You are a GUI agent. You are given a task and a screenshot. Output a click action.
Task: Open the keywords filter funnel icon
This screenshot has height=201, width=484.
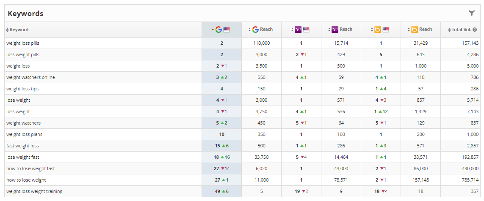click(x=472, y=13)
